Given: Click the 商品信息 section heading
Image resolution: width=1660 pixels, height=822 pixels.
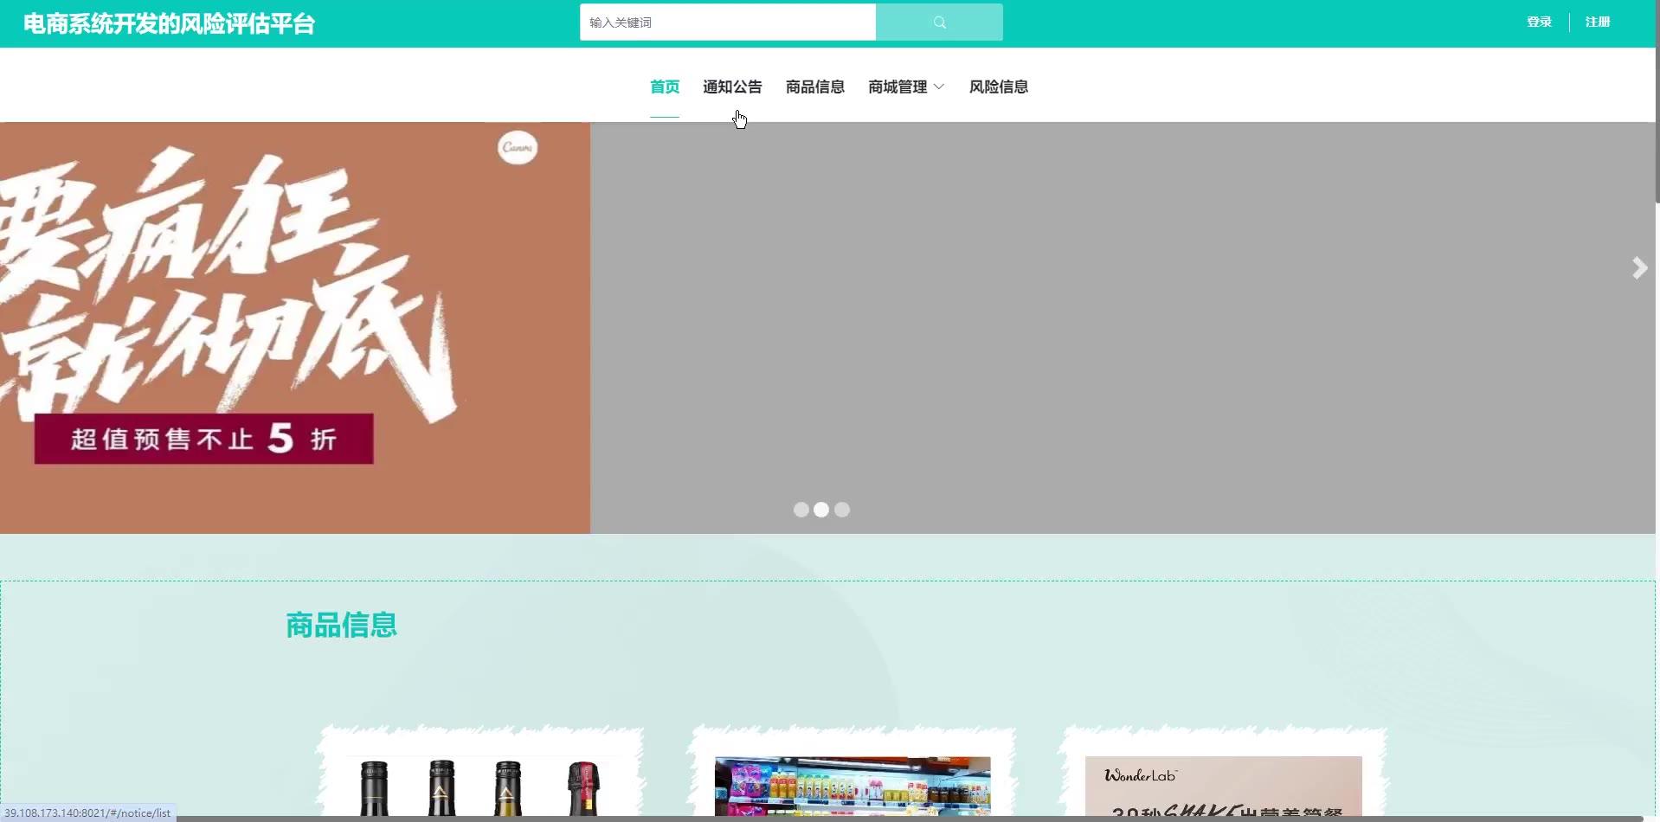Looking at the screenshot, I should pos(342,625).
